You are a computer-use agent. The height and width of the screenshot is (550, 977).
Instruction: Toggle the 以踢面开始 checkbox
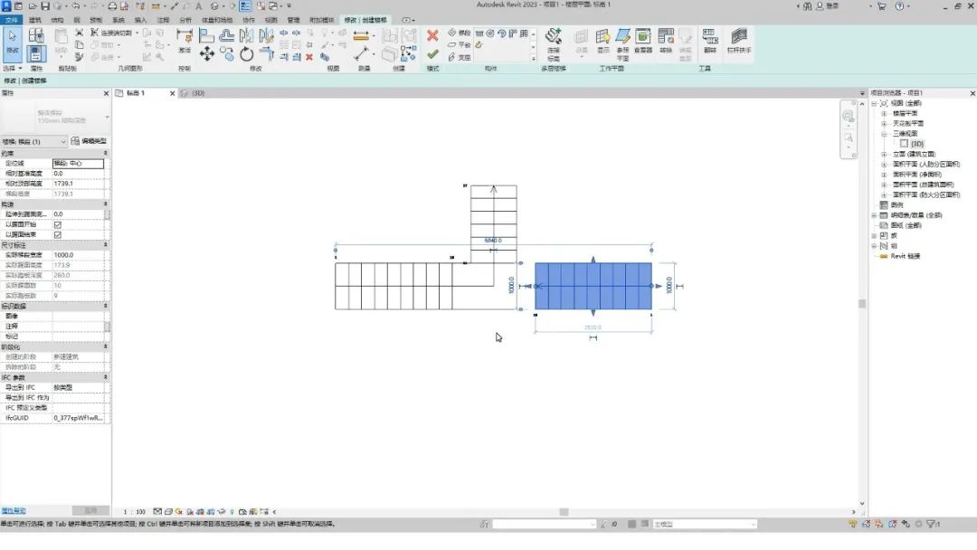pyautogui.click(x=58, y=224)
